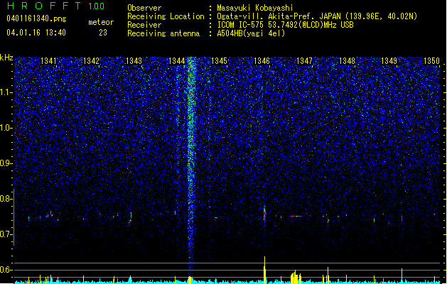447x284 pixels.
Task: Select the file name 0401161340.png
Action: (36, 18)
